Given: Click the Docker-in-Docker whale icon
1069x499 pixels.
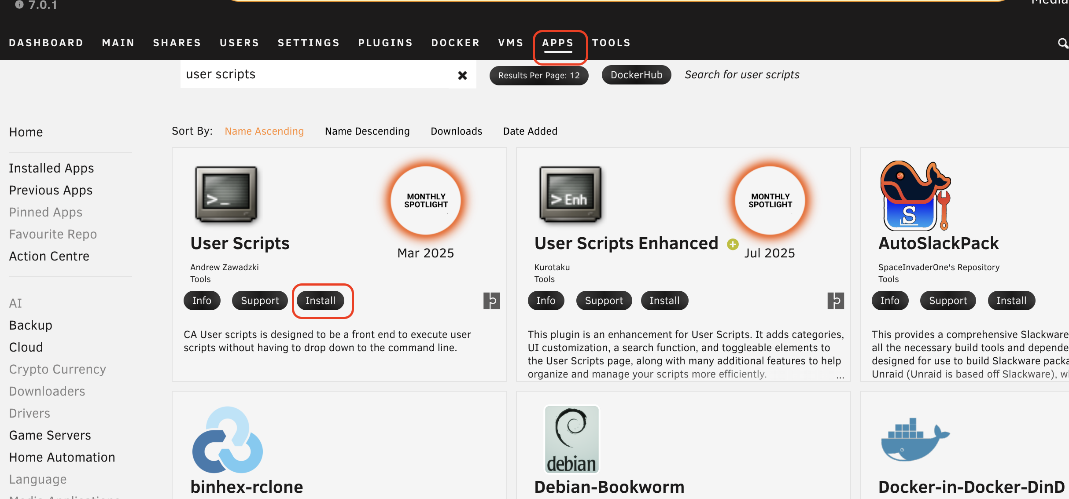Looking at the screenshot, I should pos(915,439).
